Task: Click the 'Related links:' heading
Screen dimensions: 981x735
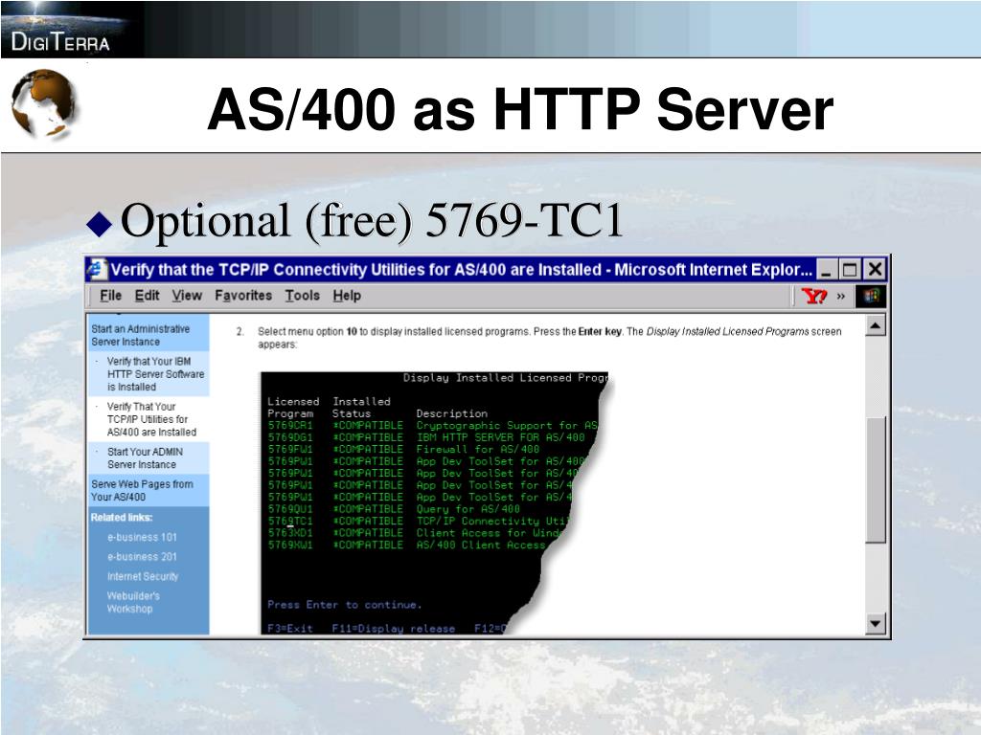Action: [x=122, y=518]
